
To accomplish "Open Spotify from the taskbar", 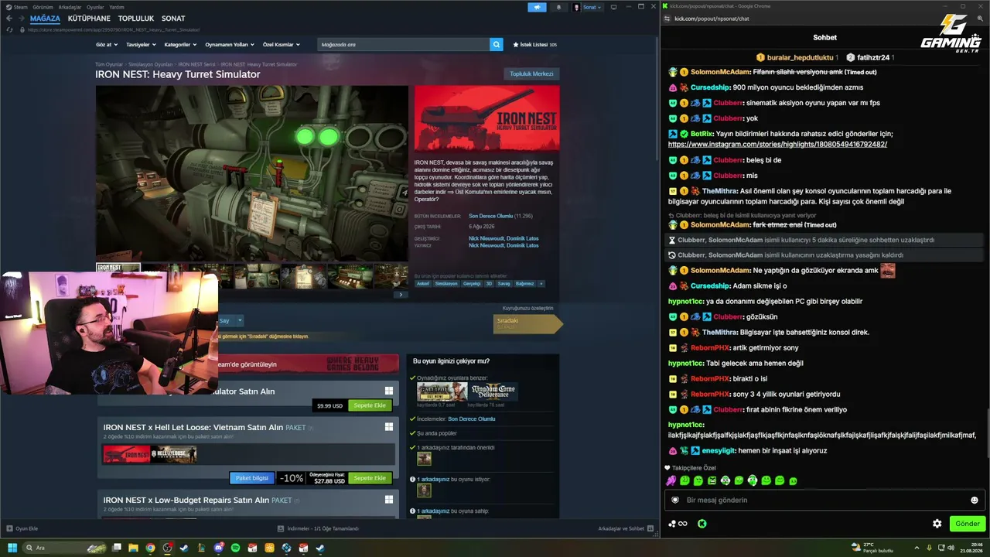I will click(235, 548).
